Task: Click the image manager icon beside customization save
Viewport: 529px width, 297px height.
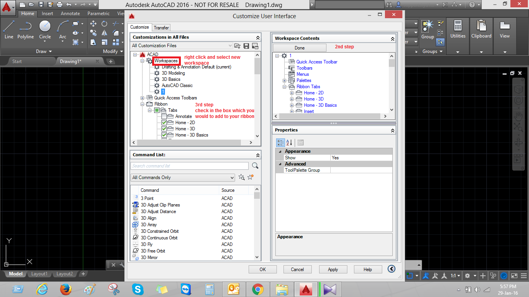Action: point(255,46)
